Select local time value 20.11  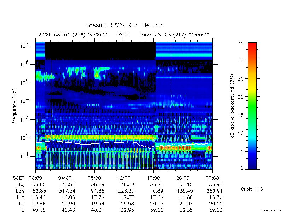tap(216, 204)
